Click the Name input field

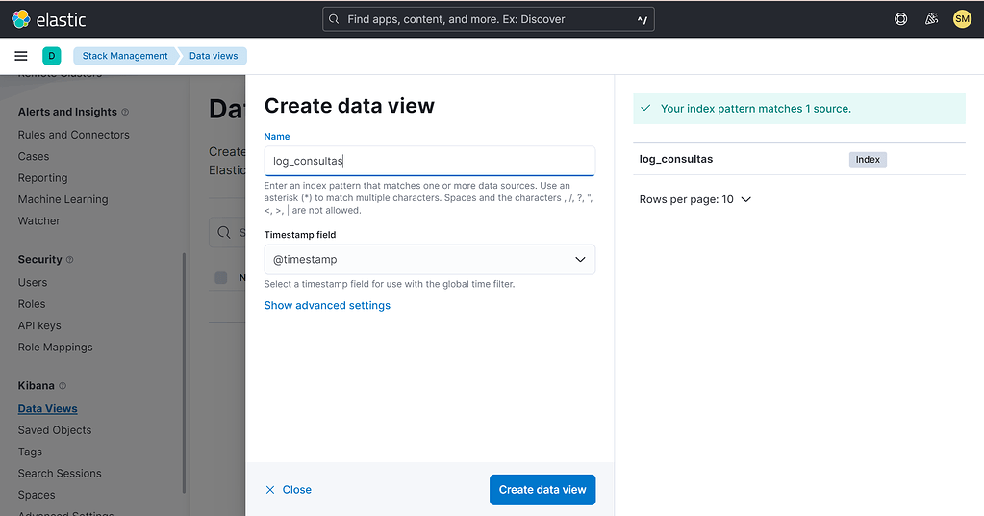click(429, 161)
